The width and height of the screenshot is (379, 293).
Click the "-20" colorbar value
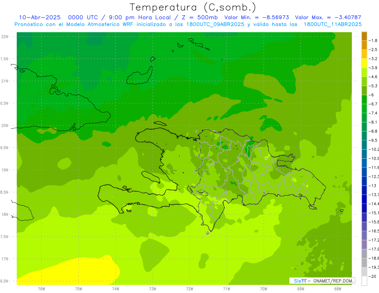pyautogui.click(x=373, y=277)
